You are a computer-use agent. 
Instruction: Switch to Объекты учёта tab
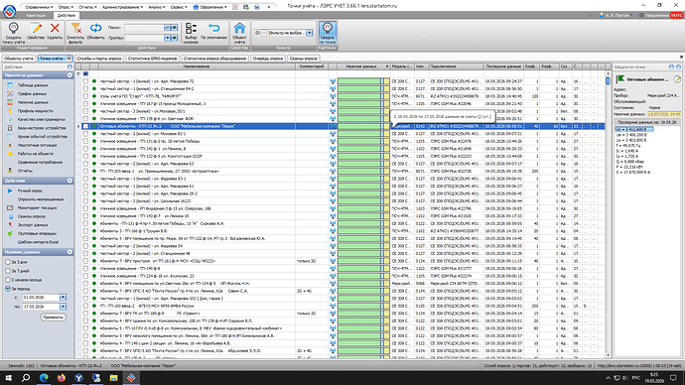19,59
